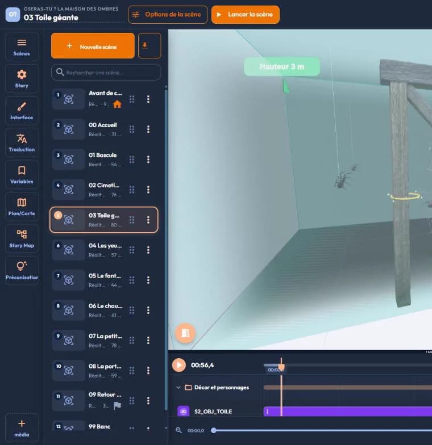The height and width of the screenshot is (445, 432).
Task: Open options menu for Avant de c... scene
Action: click(x=148, y=99)
